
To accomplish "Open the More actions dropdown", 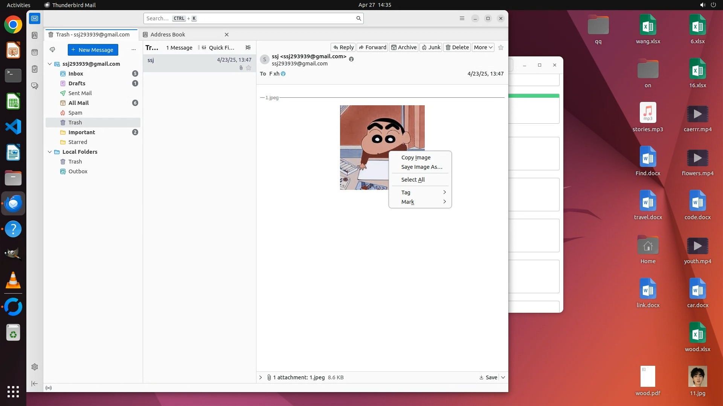I will coord(483,47).
